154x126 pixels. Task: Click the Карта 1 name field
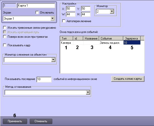(36, 5)
